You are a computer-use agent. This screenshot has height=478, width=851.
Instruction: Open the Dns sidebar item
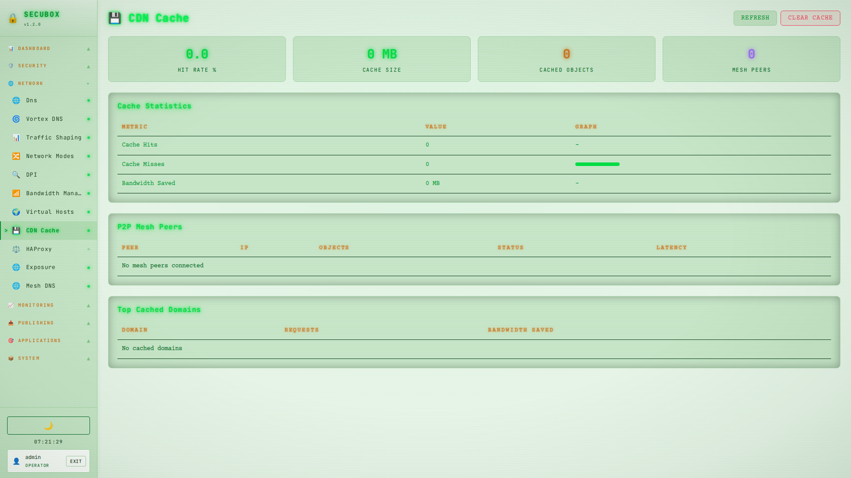pyautogui.click(x=31, y=100)
